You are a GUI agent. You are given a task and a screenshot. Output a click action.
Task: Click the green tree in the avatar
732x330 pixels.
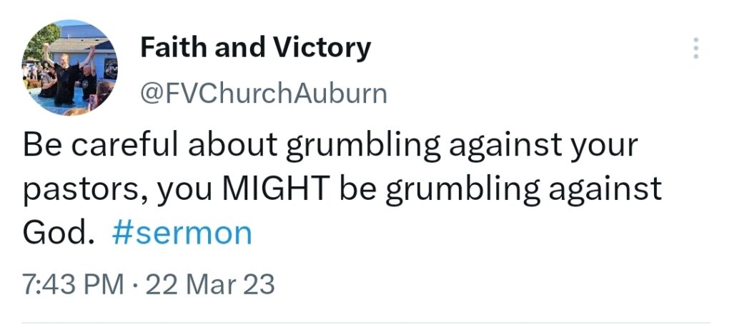tap(43, 44)
